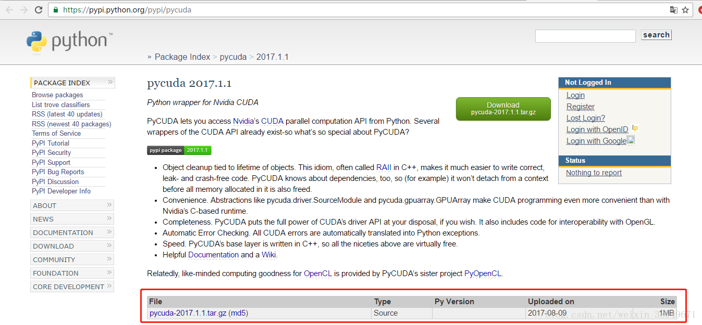The image size is (702, 325).
Task: Expand the PACKAGE INDEX sidebar section
Action: [72, 83]
